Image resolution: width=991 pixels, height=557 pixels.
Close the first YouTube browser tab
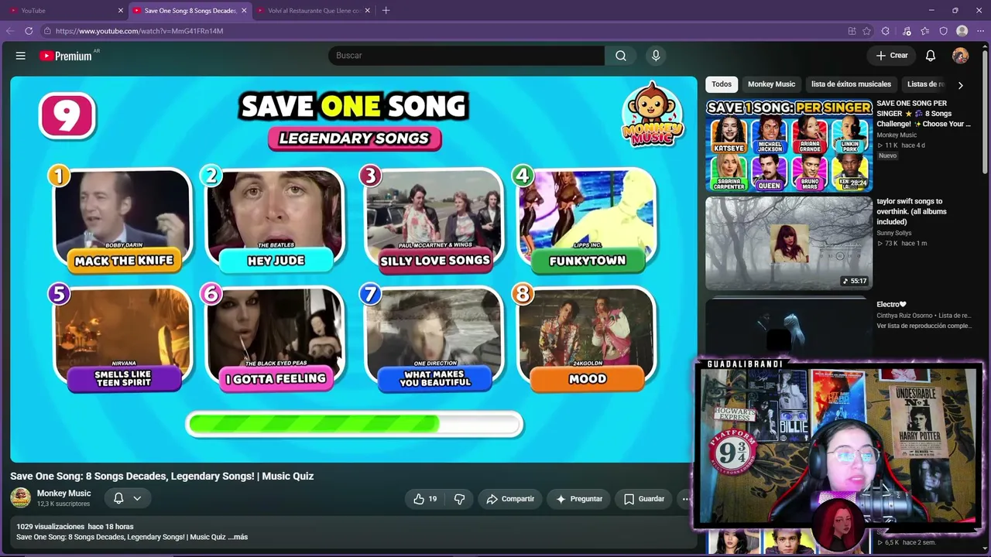pyautogui.click(x=121, y=11)
